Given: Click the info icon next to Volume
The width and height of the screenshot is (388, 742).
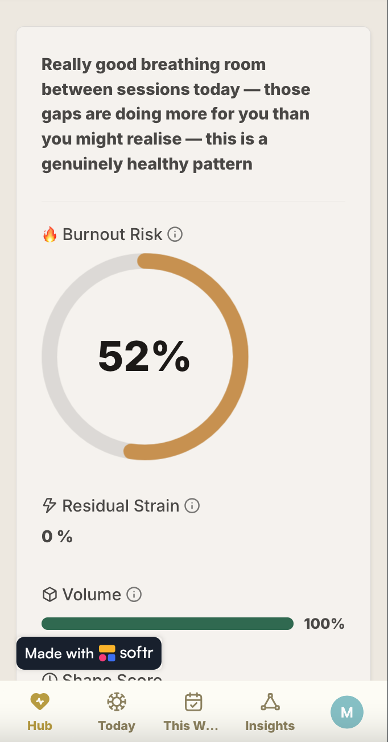Looking at the screenshot, I should pyautogui.click(x=134, y=595).
